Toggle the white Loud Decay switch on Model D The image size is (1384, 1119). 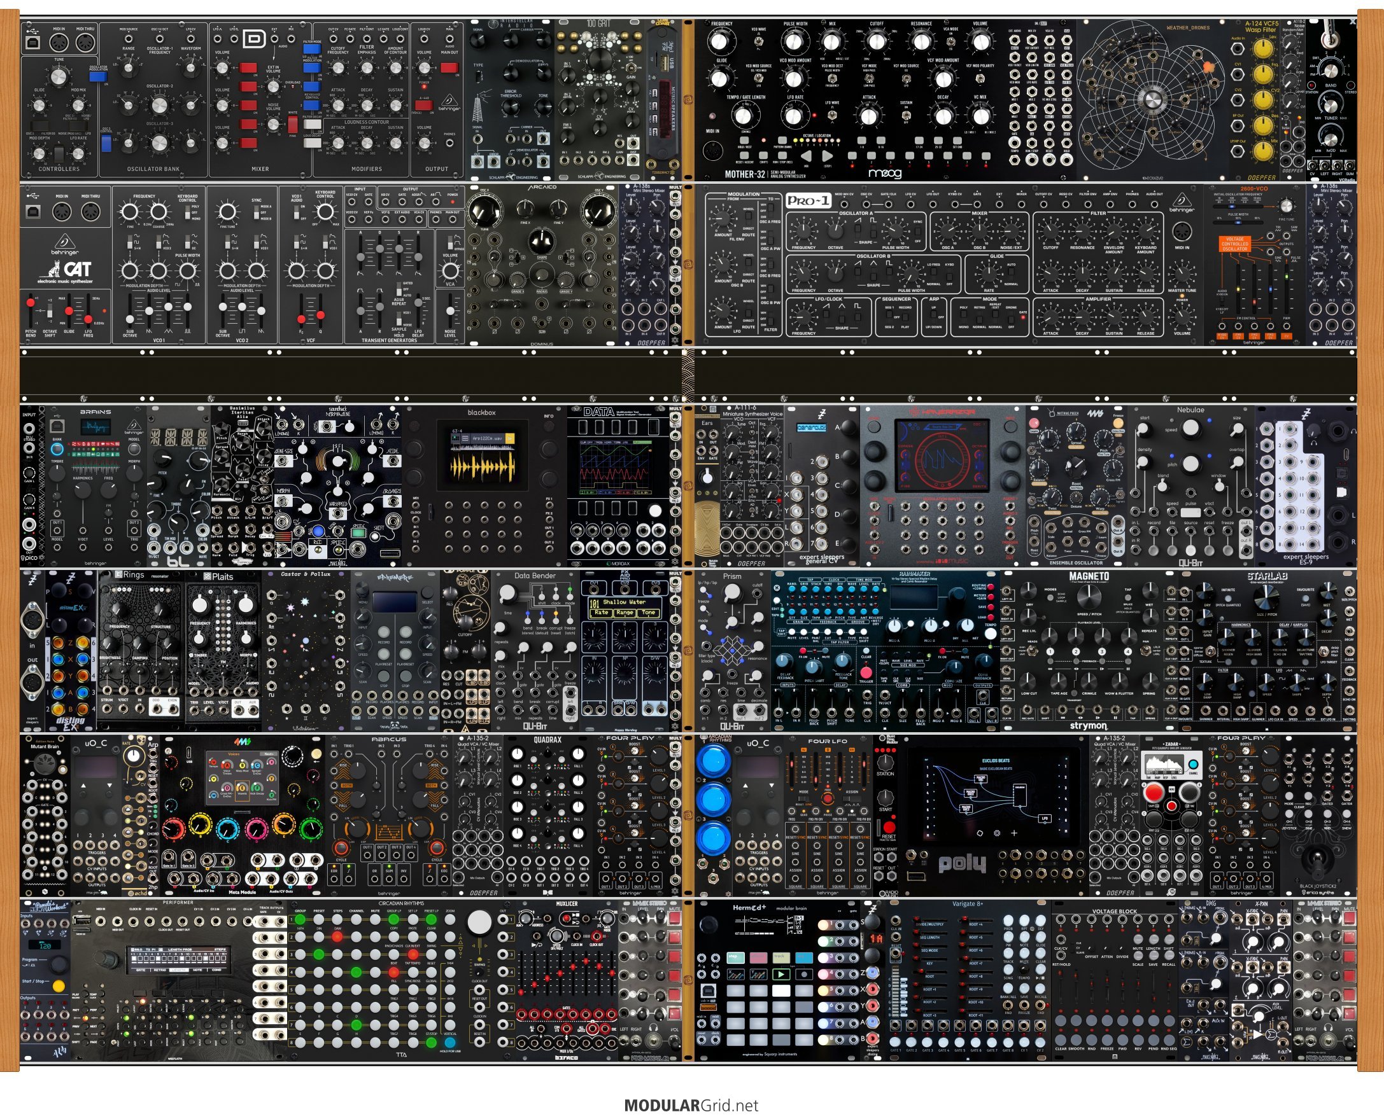pyautogui.click(x=312, y=143)
